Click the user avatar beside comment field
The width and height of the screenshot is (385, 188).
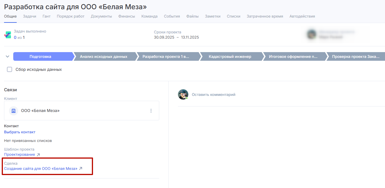pyautogui.click(x=183, y=94)
